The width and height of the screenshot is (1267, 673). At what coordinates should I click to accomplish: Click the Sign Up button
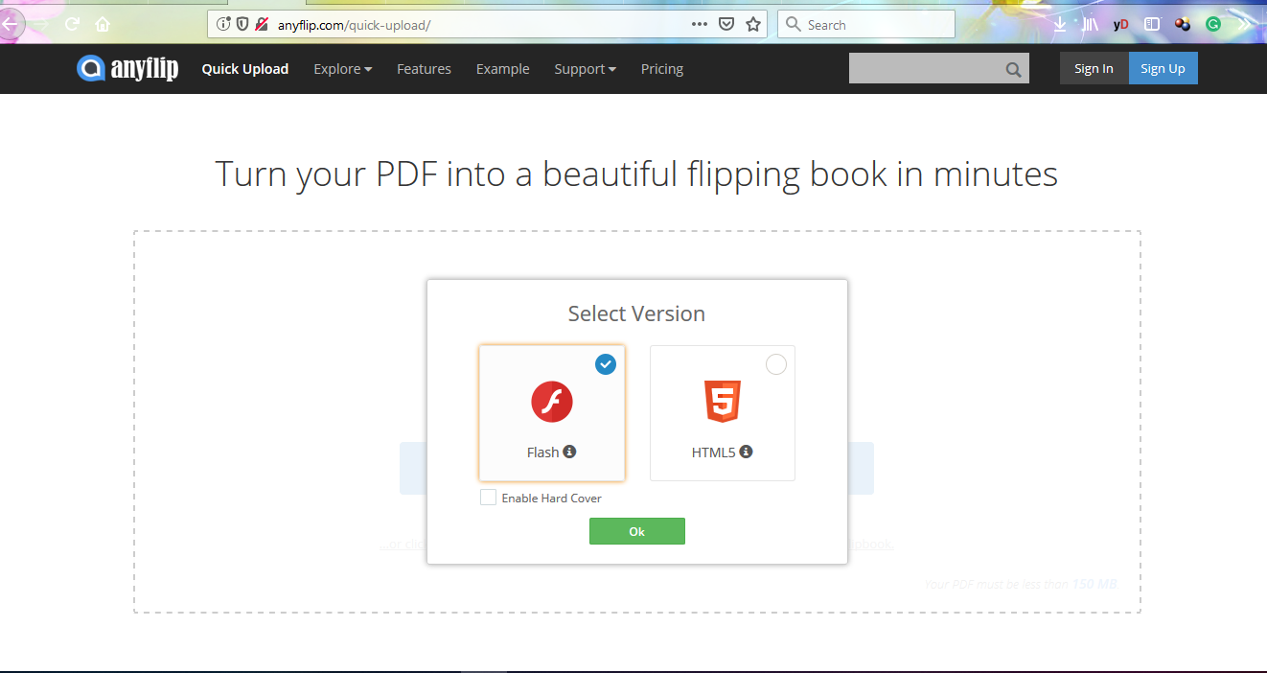pos(1163,68)
